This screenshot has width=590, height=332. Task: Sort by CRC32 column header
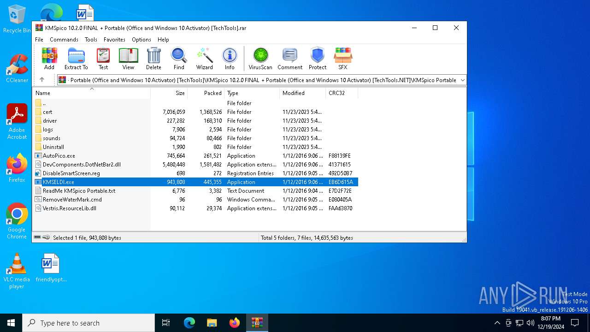pyautogui.click(x=342, y=93)
